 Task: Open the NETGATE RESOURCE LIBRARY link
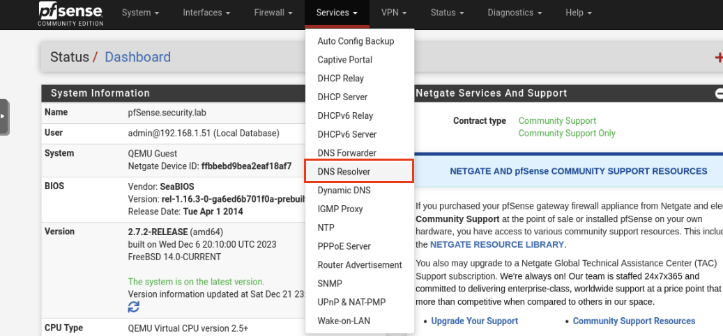[496, 244]
